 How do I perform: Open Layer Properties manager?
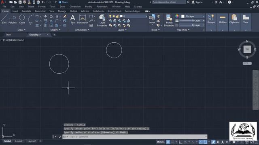[102, 21]
